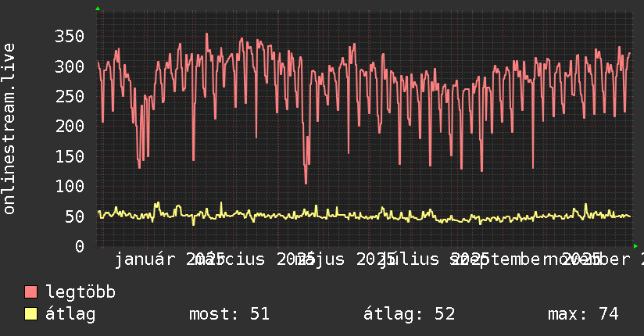This screenshot has width=644, height=336.
Task: Click the 'átlag: 52' statistic value
Action: [409, 314]
